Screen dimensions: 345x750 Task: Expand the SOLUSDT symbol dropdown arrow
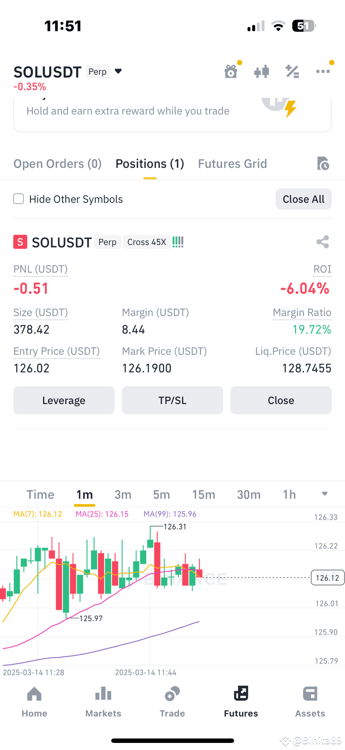click(x=118, y=71)
